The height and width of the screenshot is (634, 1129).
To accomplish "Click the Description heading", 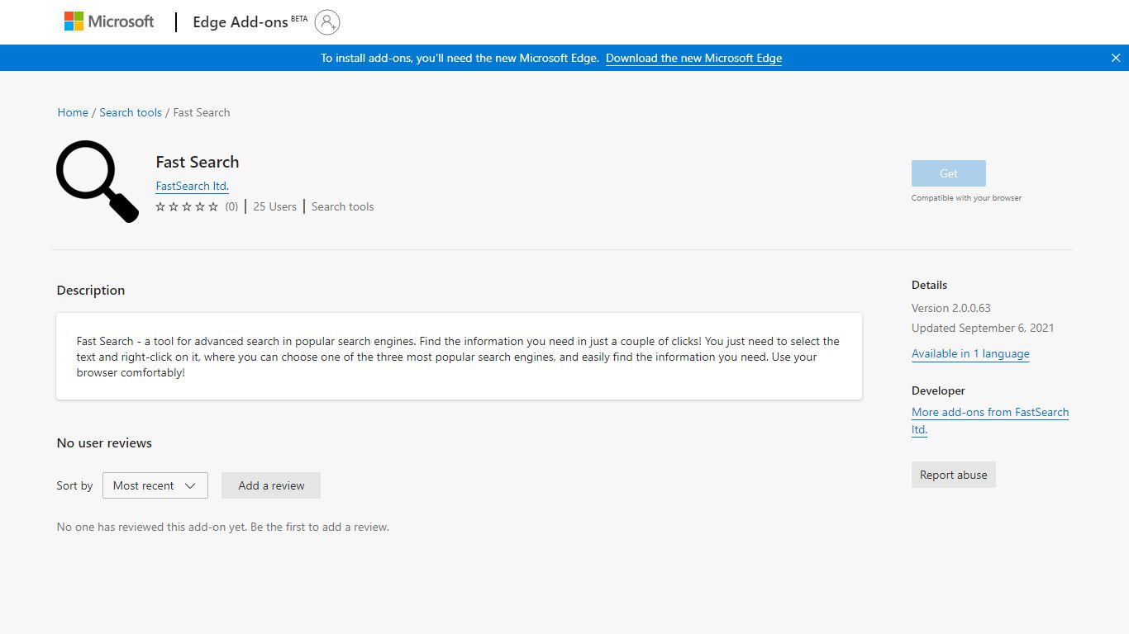I will tap(91, 291).
